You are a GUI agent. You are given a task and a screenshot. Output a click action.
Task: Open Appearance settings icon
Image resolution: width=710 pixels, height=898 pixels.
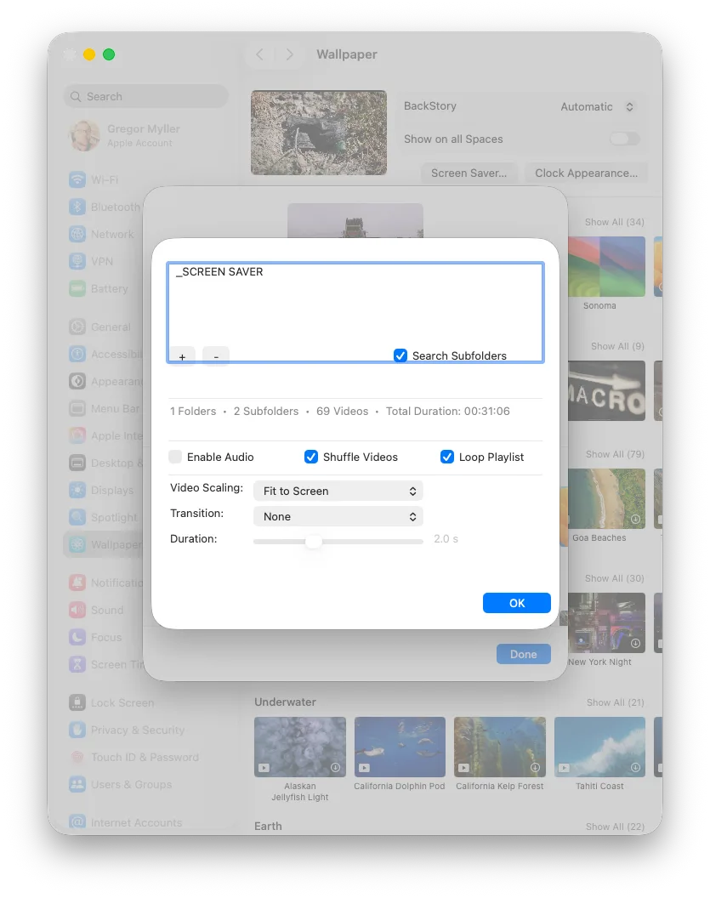tap(77, 381)
